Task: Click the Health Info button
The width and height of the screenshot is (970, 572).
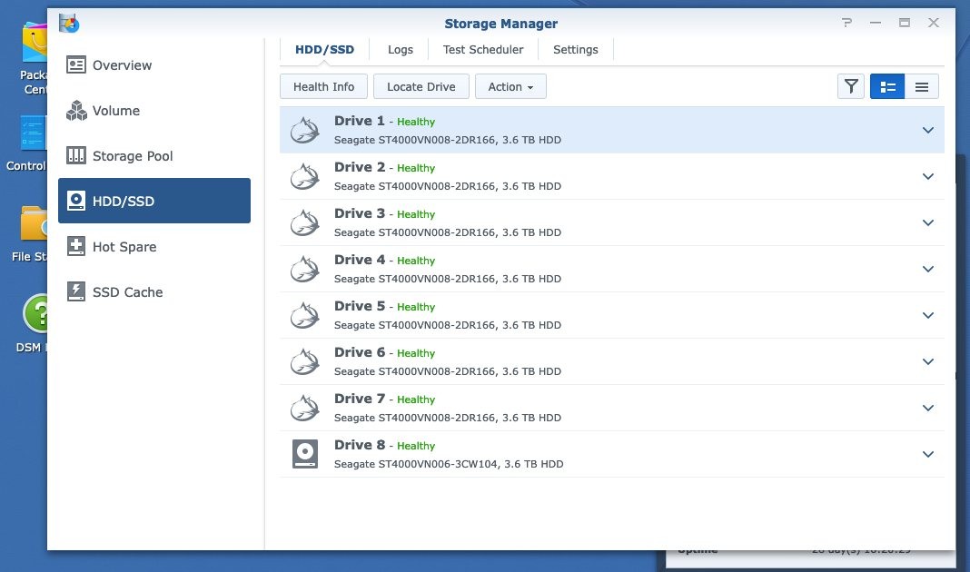Action: tap(323, 86)
